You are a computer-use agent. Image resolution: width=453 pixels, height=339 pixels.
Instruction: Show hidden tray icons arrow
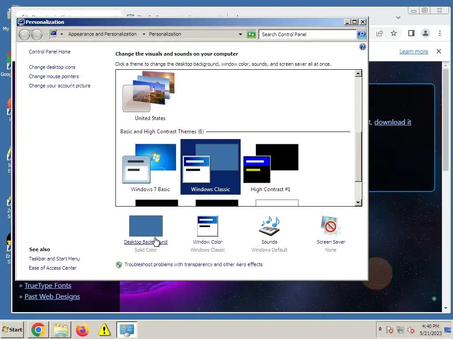(x=380, y=329)
